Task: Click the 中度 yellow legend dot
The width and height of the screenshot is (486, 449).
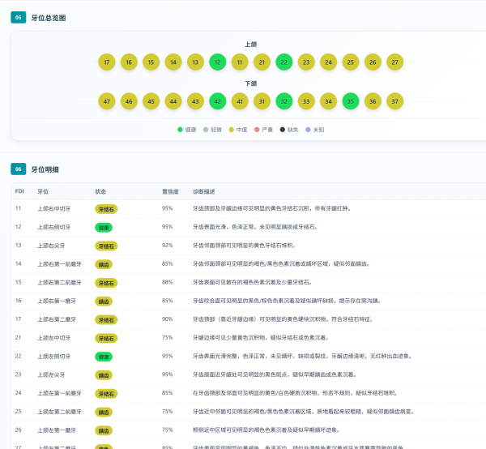Action: (x=231, y=130)
